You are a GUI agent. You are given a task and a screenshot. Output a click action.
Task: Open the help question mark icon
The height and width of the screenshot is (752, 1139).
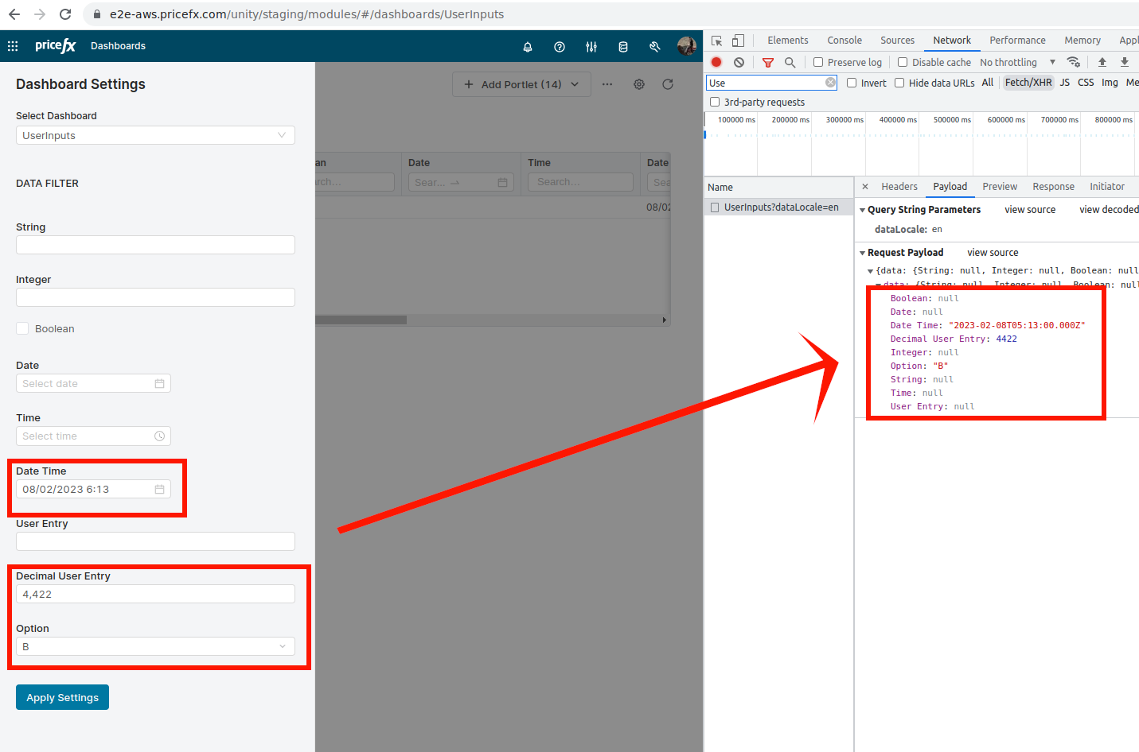[x=560, y=47]
